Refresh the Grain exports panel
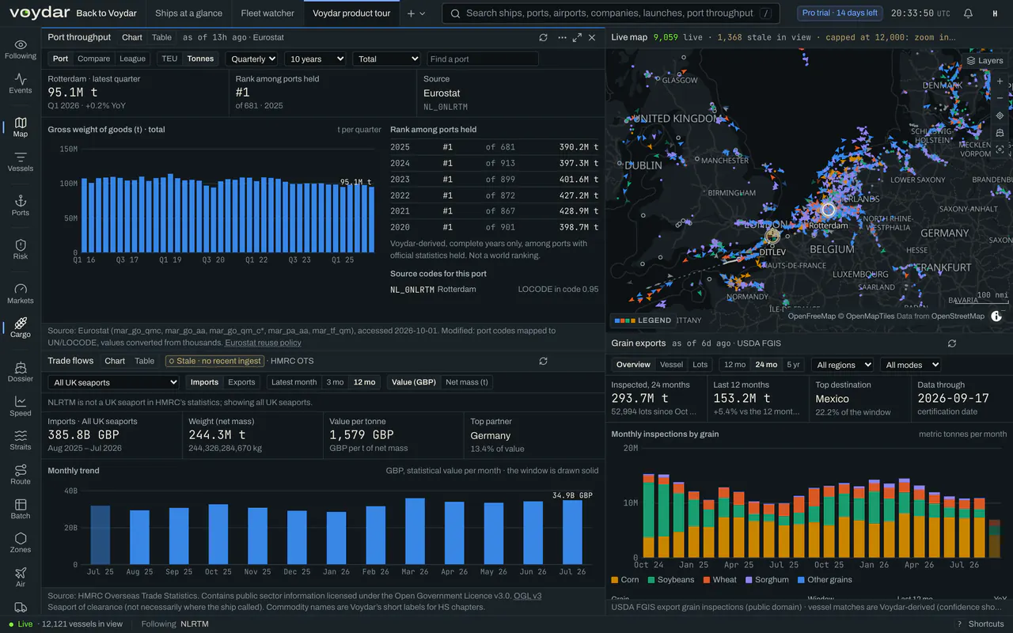This screenshot has height=633, width=1013. tap(952, 343)
